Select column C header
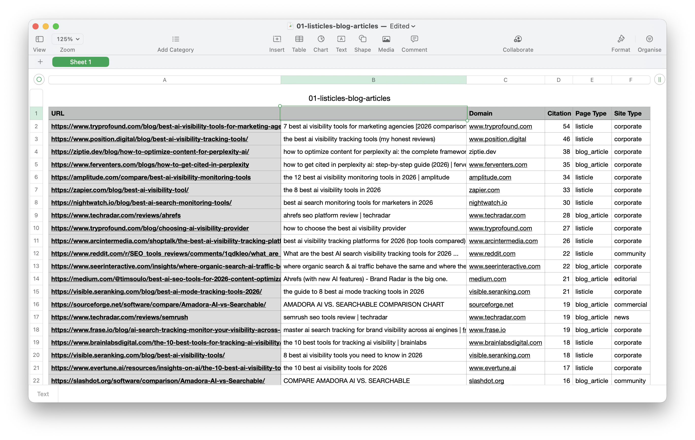Image resolution: width=695 pixels, height=440 pixels. point(505,80)
